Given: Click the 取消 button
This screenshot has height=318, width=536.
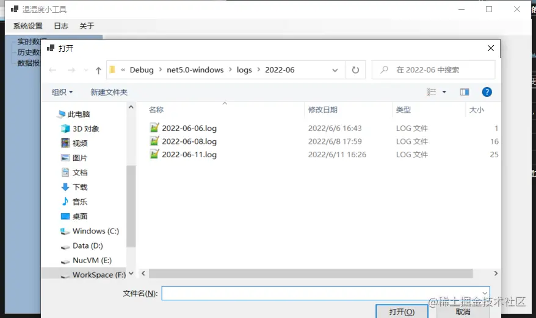Looking at the screenshot, I should click(463, 311).
